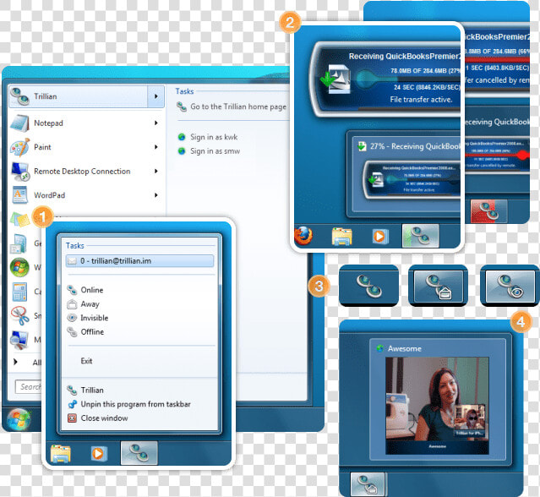The image size is (540, 497).
Task: Click the Start menu search box
Action: click(28, 387)
